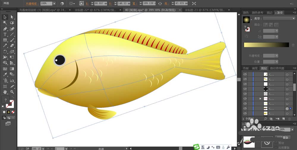297x150 pixels.
Task: Toggle eye of the bottom visible layer row
Action: coord(245,113)
